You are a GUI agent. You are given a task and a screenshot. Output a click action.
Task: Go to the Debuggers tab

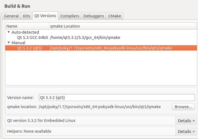pos(93,16)
